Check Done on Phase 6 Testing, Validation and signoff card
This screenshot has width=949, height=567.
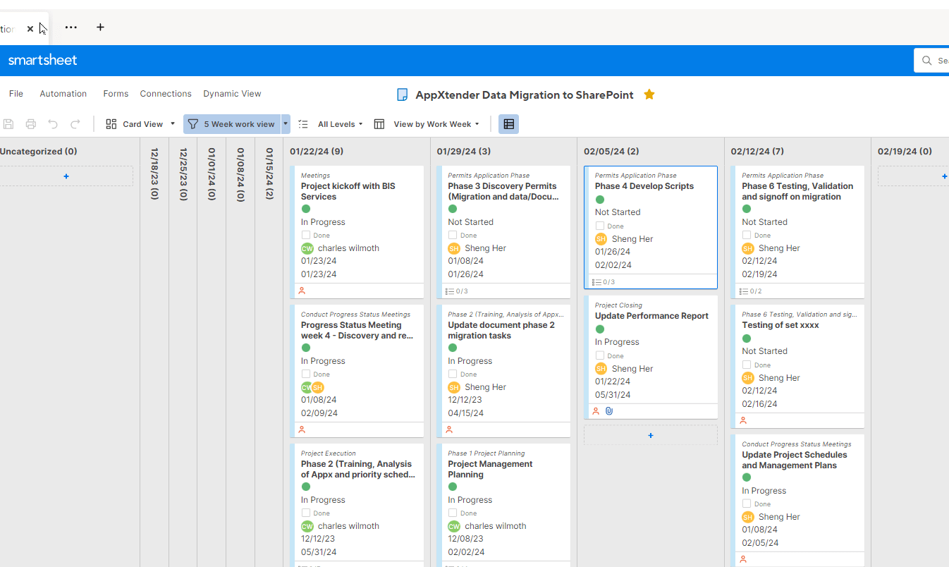pos(747,236)
